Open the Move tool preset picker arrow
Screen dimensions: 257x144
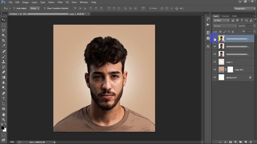pos(10,8)
